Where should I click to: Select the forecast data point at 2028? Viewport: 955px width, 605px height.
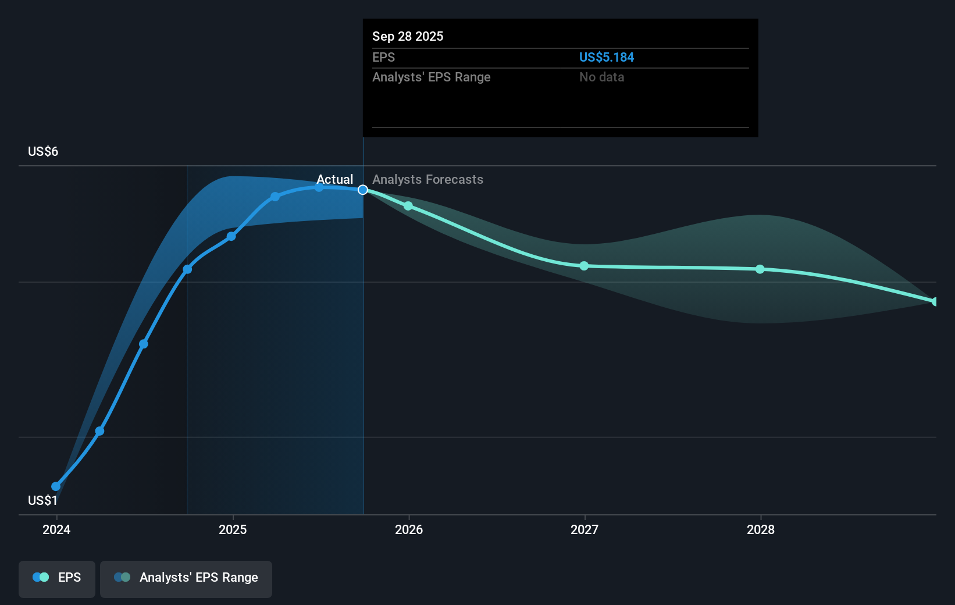tap(760, 269)
